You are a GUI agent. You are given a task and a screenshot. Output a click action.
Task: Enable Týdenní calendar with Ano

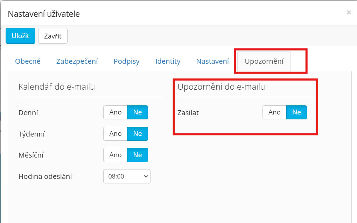115,134
